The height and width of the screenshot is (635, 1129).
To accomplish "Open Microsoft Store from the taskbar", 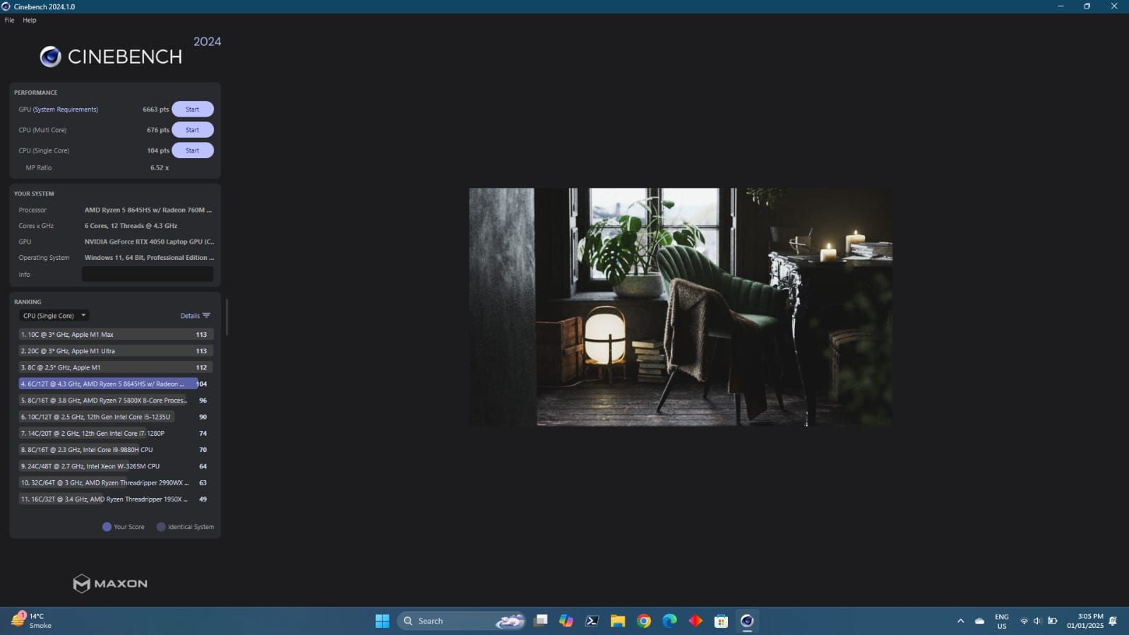I will [x=721, y=621].
